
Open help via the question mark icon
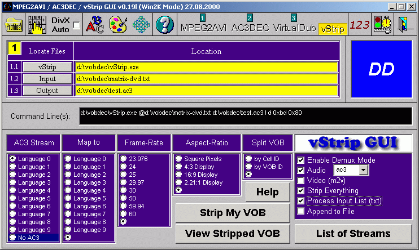tap(165, 25)
